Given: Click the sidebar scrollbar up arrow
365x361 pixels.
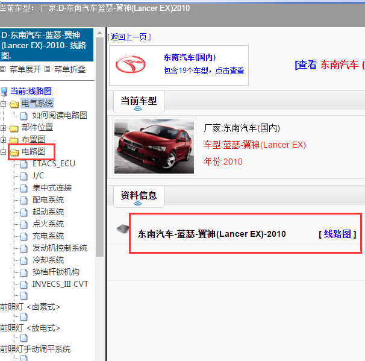Looking at the screenshot, I should tap(99, 33).
